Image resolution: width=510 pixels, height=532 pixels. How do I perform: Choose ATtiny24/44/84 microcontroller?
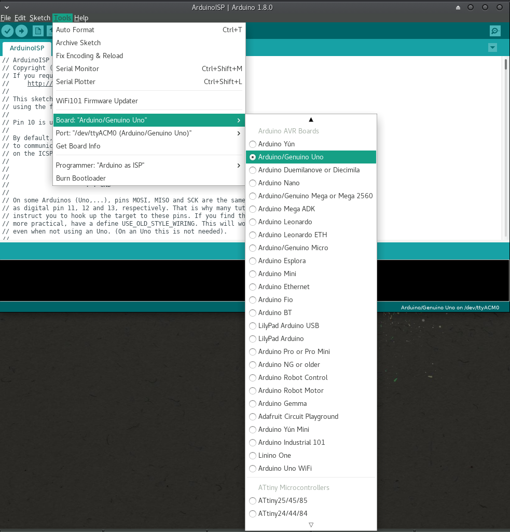[311, 513]
